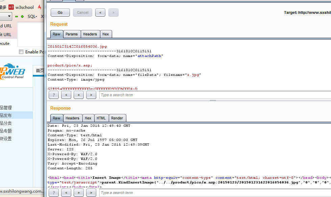Click the Load URL button in HackBar

tap(6, 26)
